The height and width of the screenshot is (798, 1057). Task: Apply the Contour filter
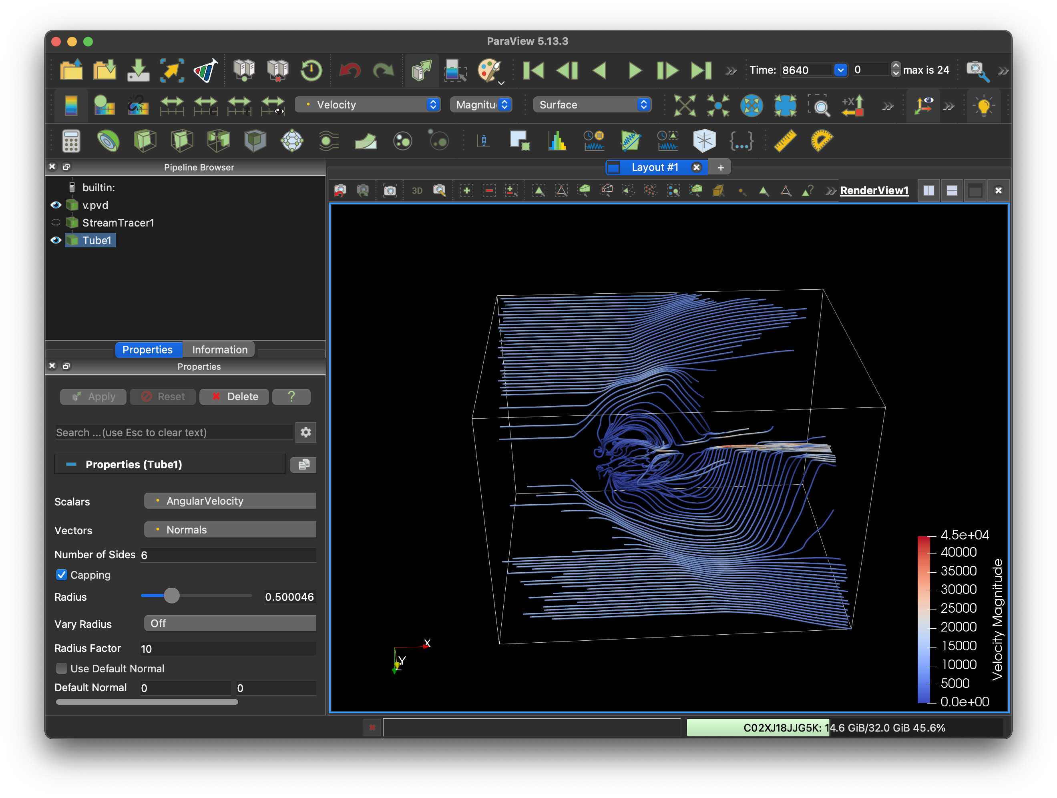[x=108, y=141]
